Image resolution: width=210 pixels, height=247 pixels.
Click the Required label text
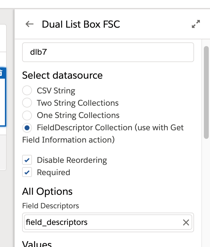point(53,172)
